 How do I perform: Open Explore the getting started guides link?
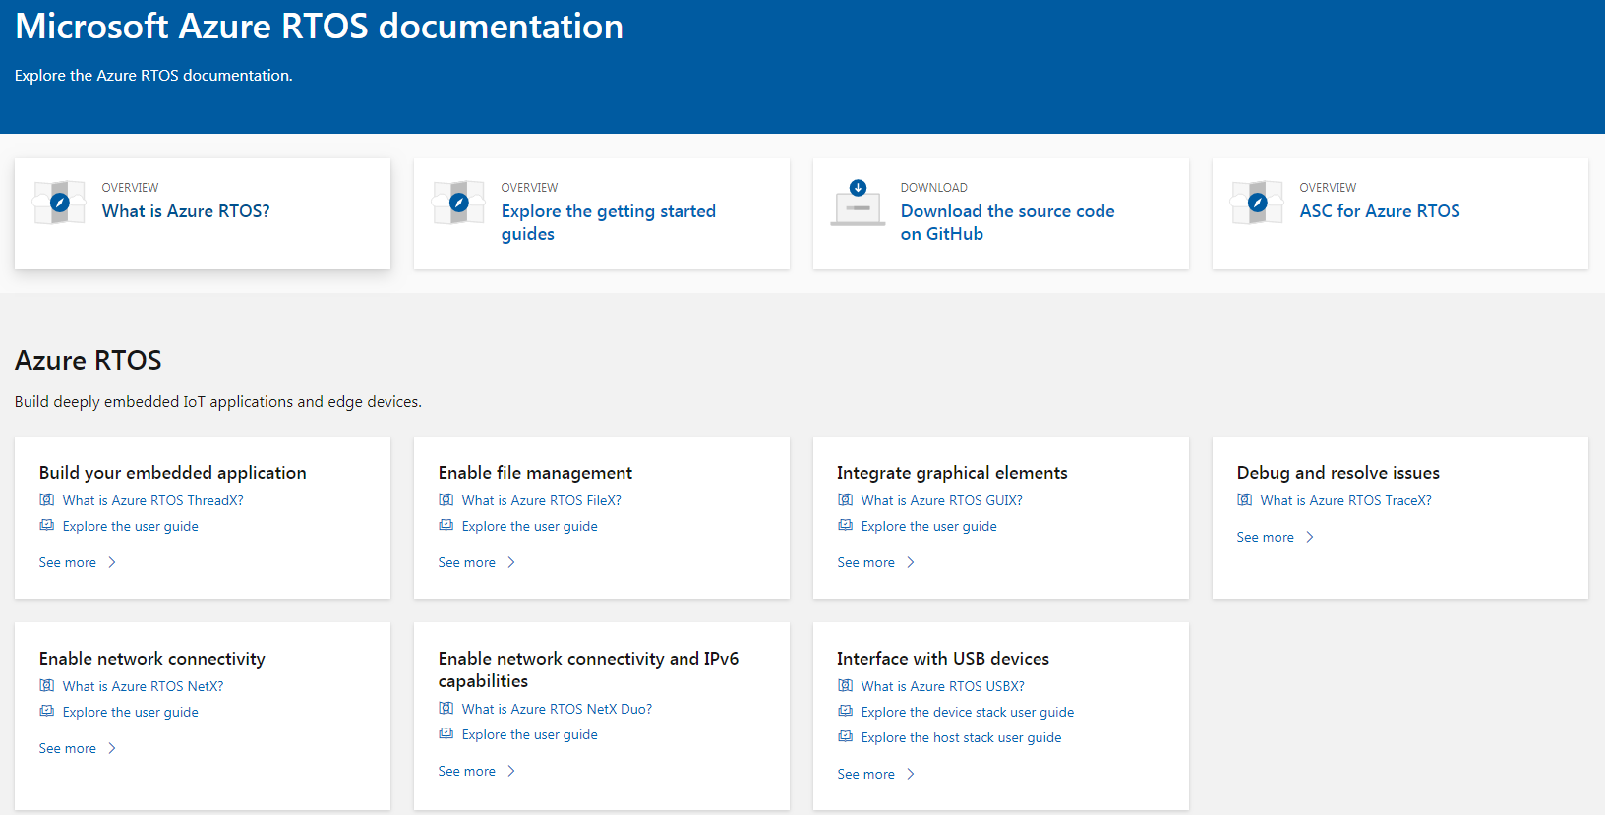point(609,222)
